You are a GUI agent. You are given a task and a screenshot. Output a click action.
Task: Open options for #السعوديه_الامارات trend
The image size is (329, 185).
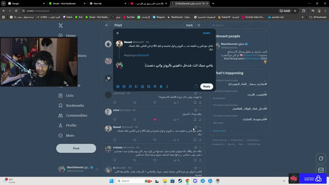click(265, 116)
